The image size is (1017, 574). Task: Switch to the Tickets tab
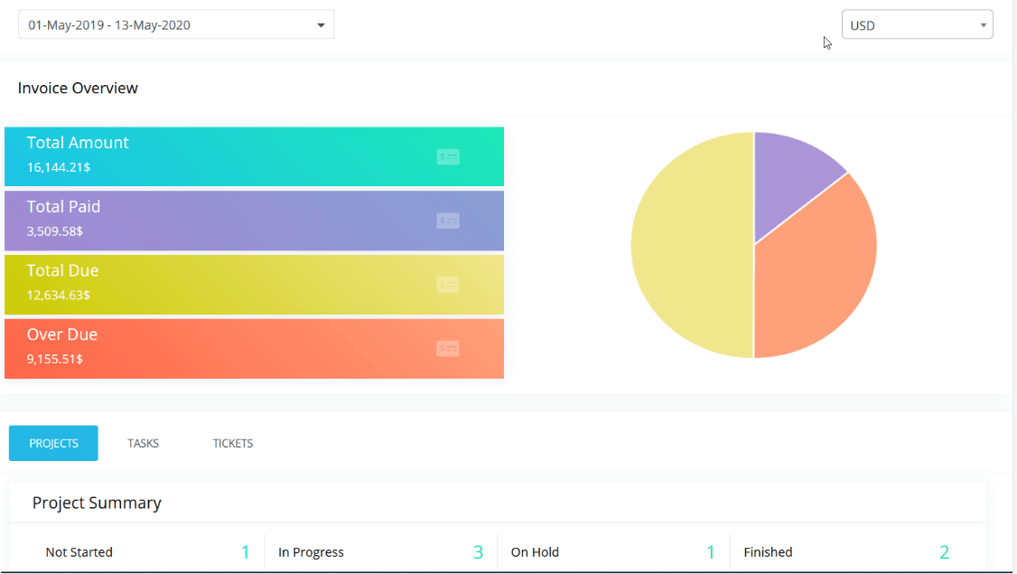point(233,443)
